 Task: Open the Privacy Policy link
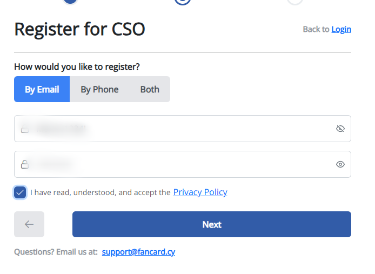click(x=200, y=192)
